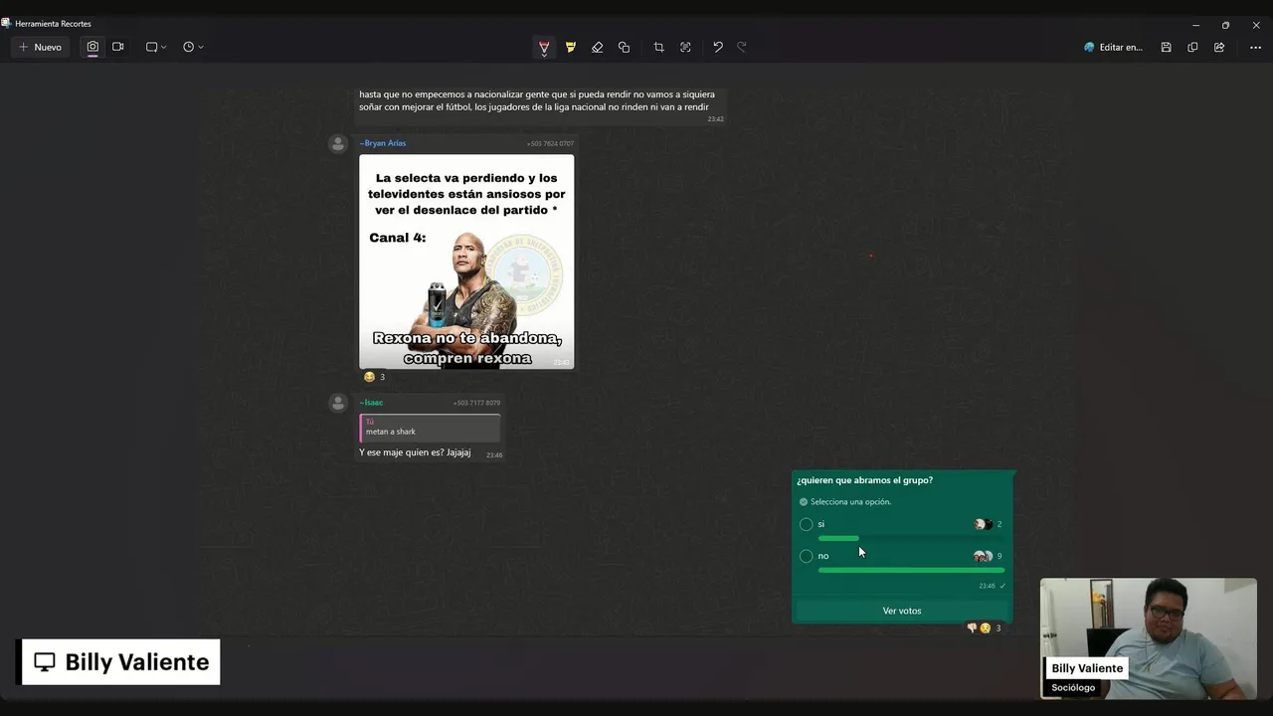Select the yellow highlighter tool

pos(571,47)
